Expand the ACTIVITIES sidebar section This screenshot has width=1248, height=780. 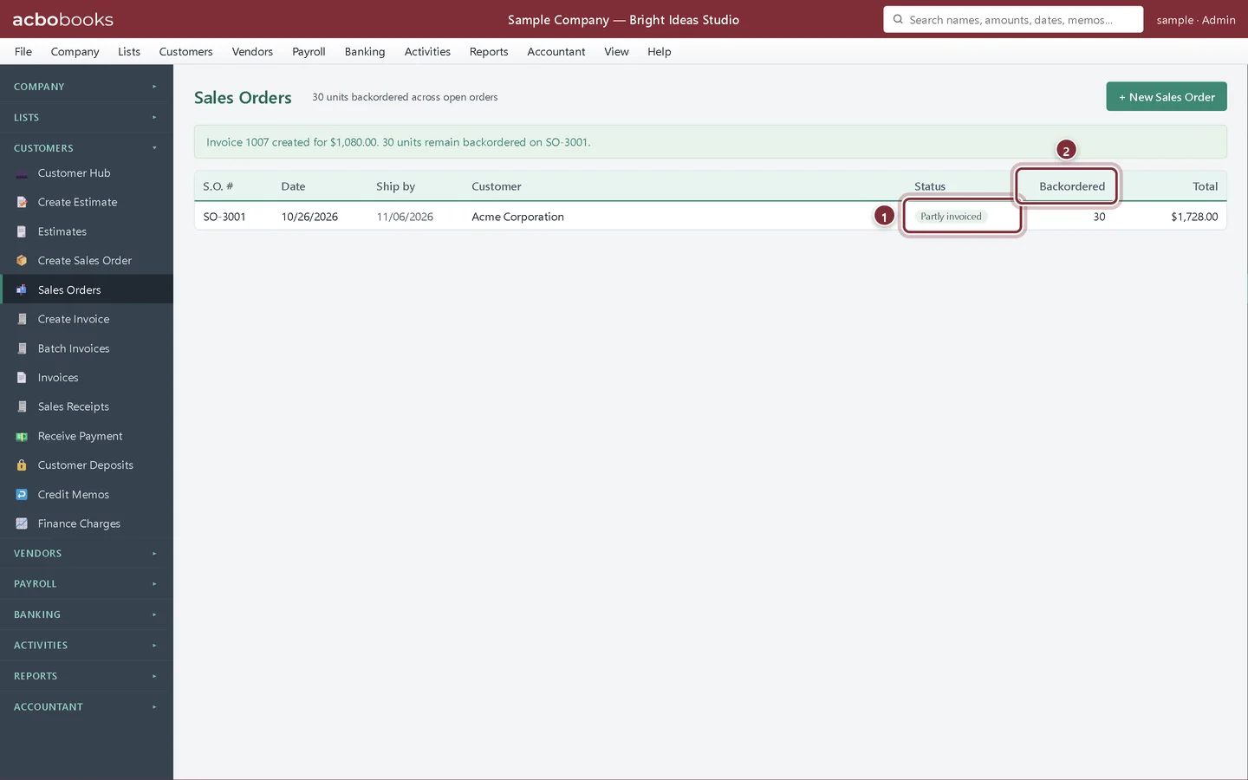click(x=87, y=646)
